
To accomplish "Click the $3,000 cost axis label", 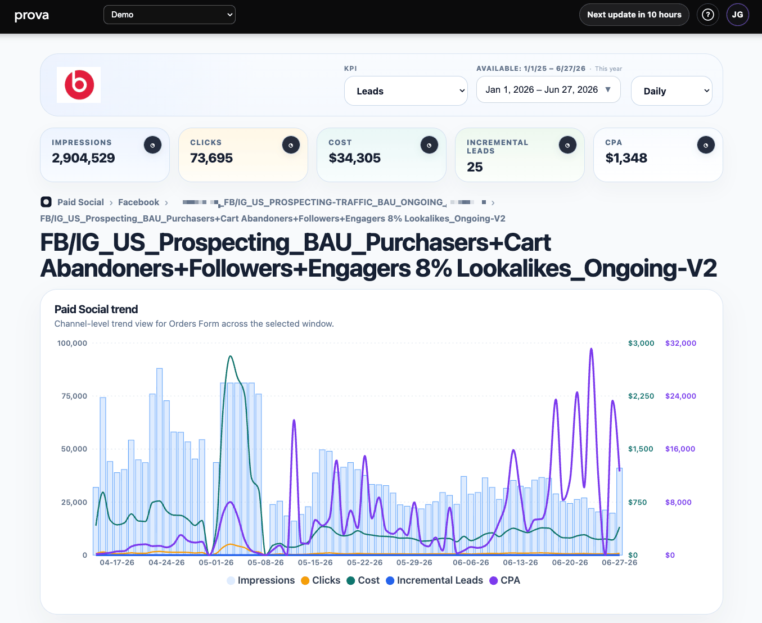I will 641,343.
